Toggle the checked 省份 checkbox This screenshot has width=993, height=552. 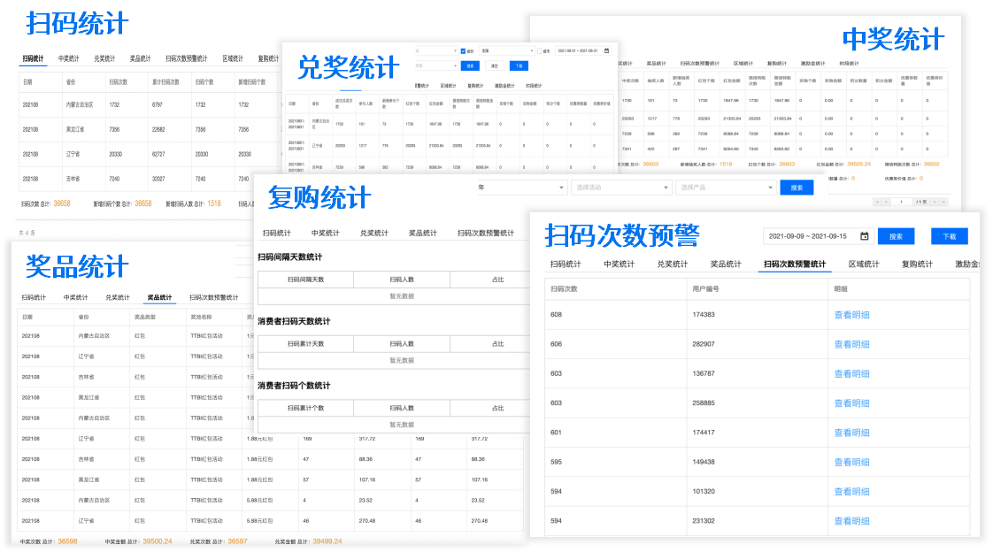(x=463, y=51)
